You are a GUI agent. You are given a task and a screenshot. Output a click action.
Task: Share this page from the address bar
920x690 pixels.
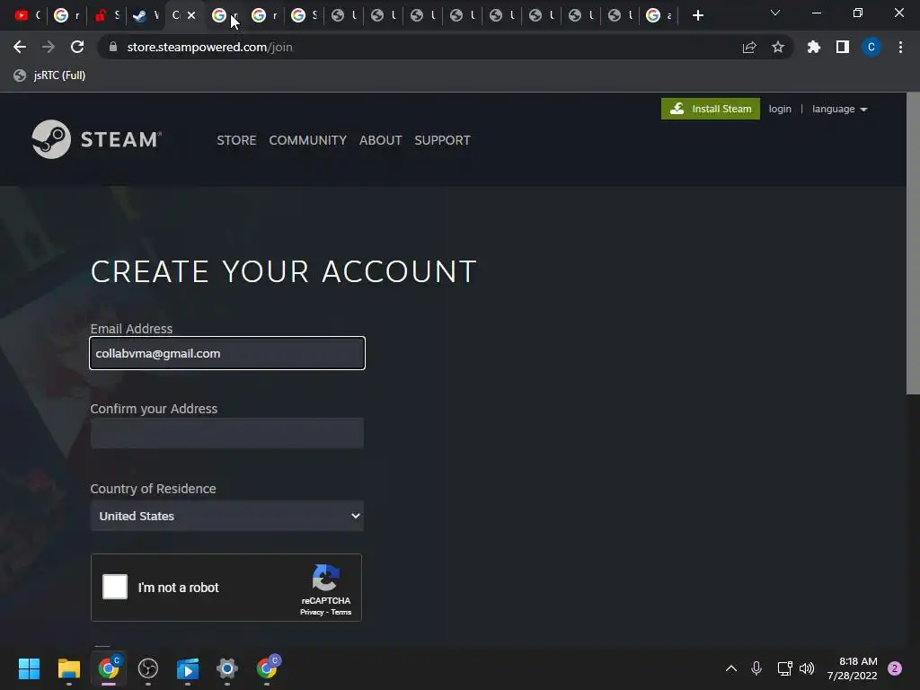pos(749,47)
